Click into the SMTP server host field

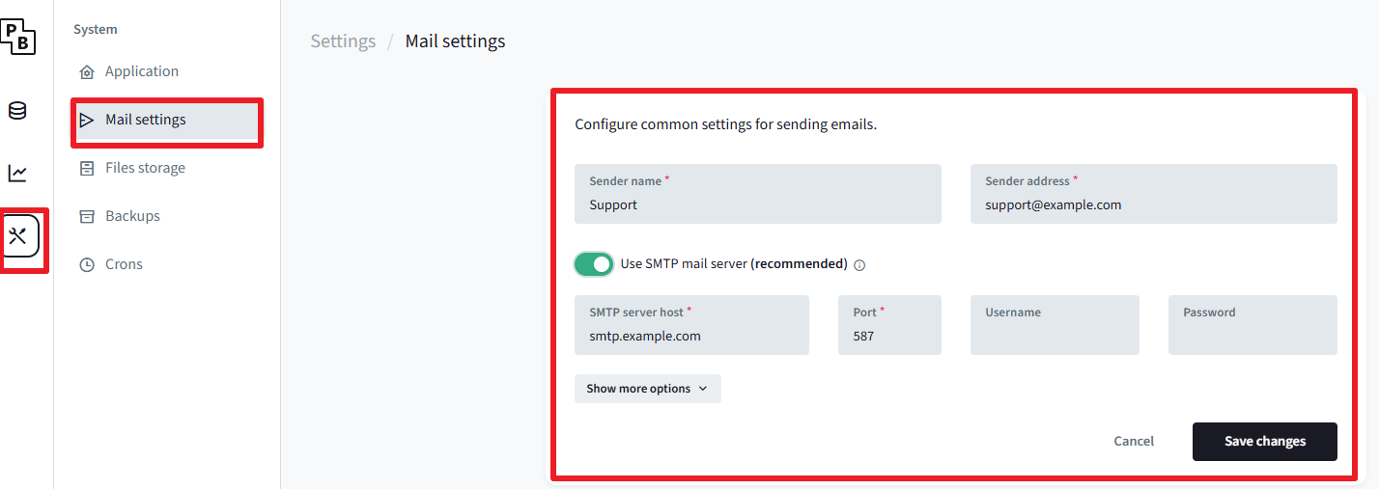[690, 336]
